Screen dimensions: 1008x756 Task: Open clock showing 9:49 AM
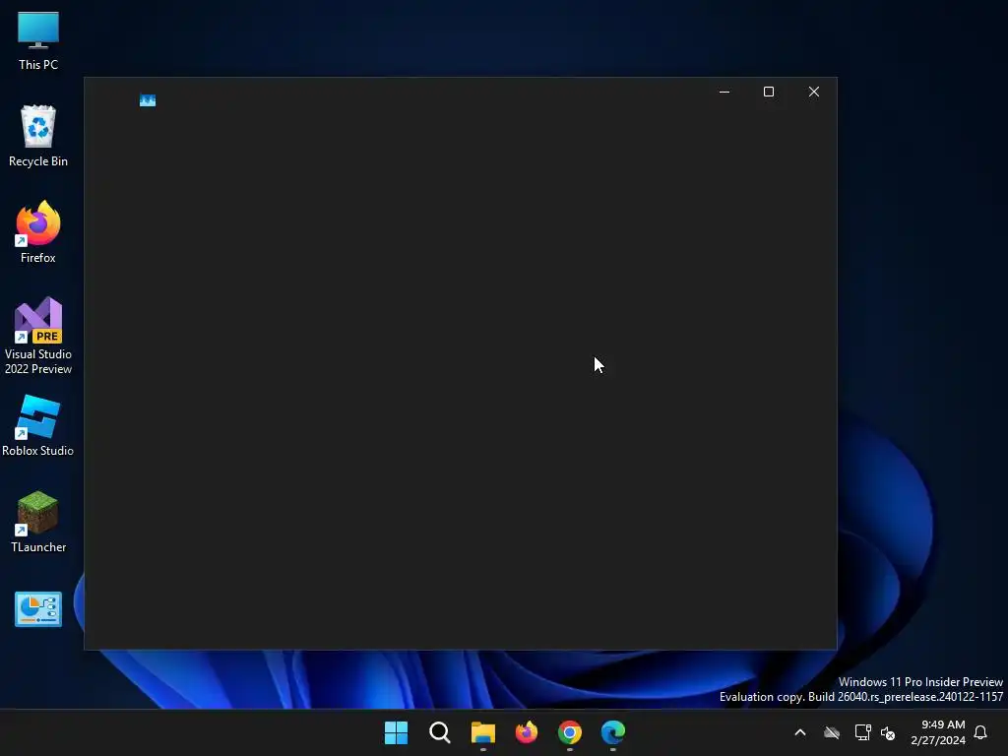point(938,732)
